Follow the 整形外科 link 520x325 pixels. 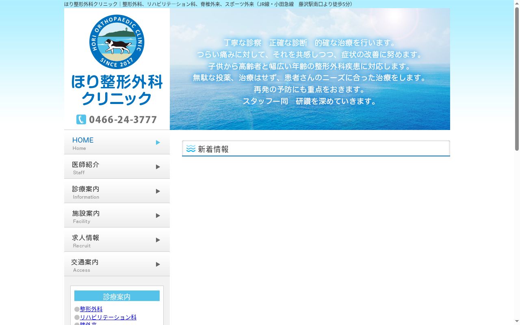point(91,309)
